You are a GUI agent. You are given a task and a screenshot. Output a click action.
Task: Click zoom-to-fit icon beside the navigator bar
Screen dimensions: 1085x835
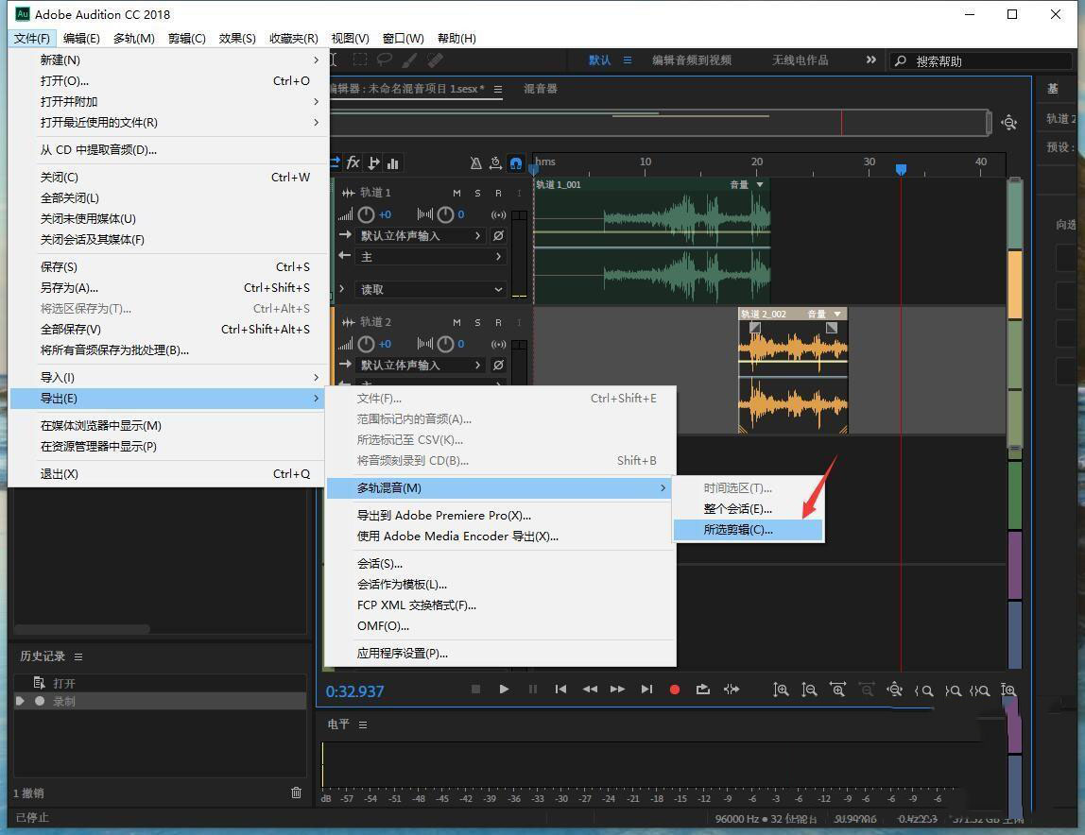pos(1008,123)
